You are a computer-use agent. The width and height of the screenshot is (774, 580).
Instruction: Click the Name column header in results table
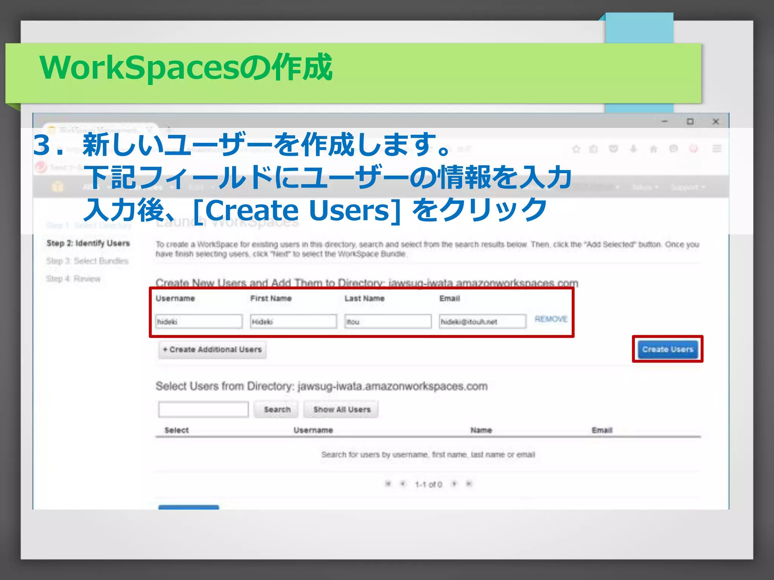point(481,430)
